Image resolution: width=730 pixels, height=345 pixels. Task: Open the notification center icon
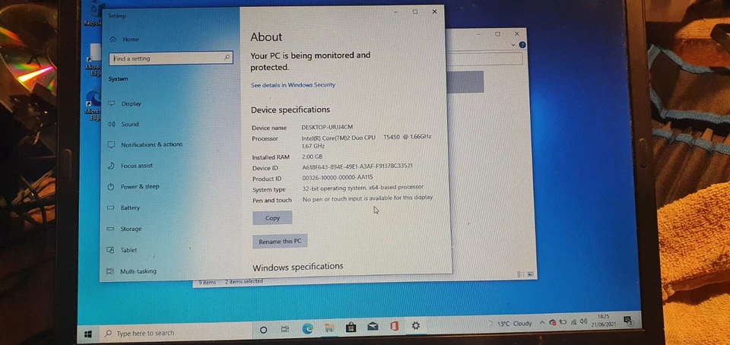[x=627, y=320]
